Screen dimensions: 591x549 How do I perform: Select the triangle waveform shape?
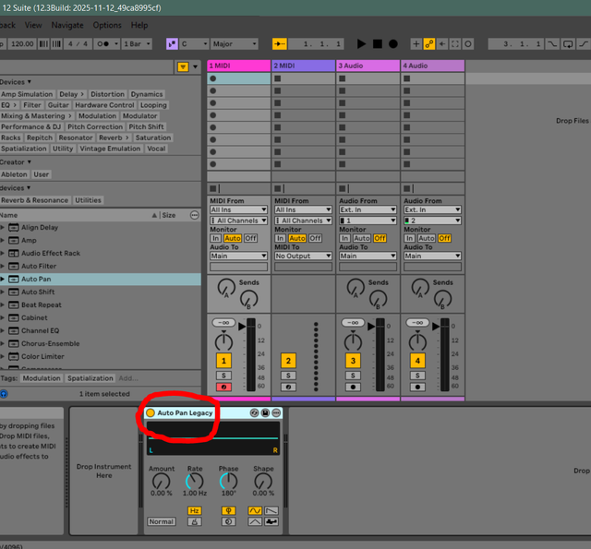[x=255, y=521]
